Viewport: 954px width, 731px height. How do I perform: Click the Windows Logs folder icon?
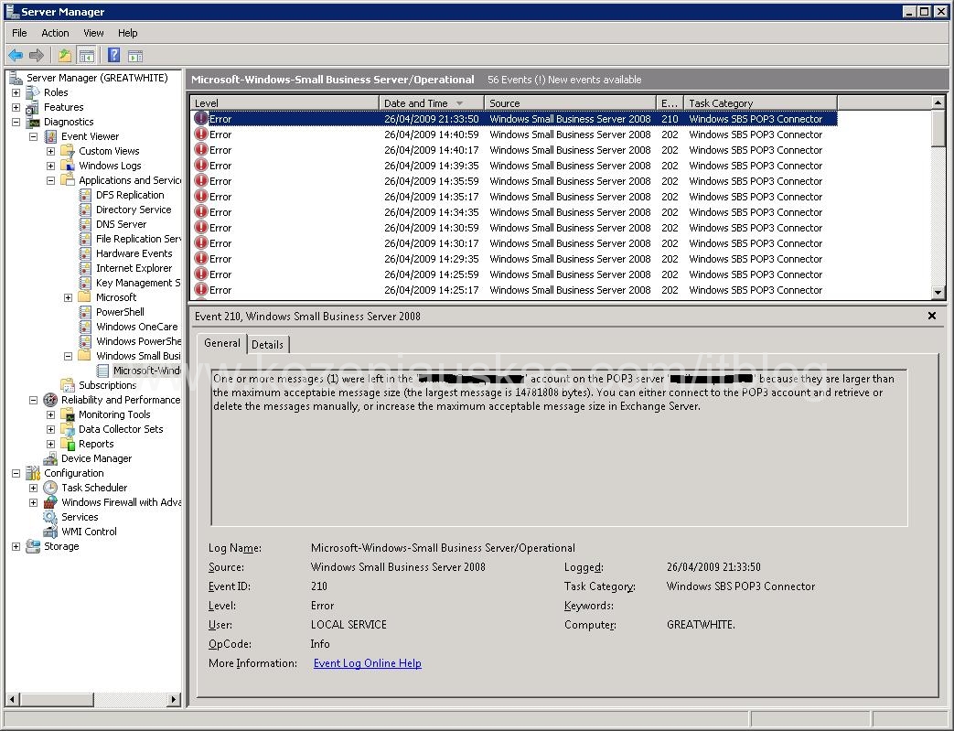(x=68, y=166)
